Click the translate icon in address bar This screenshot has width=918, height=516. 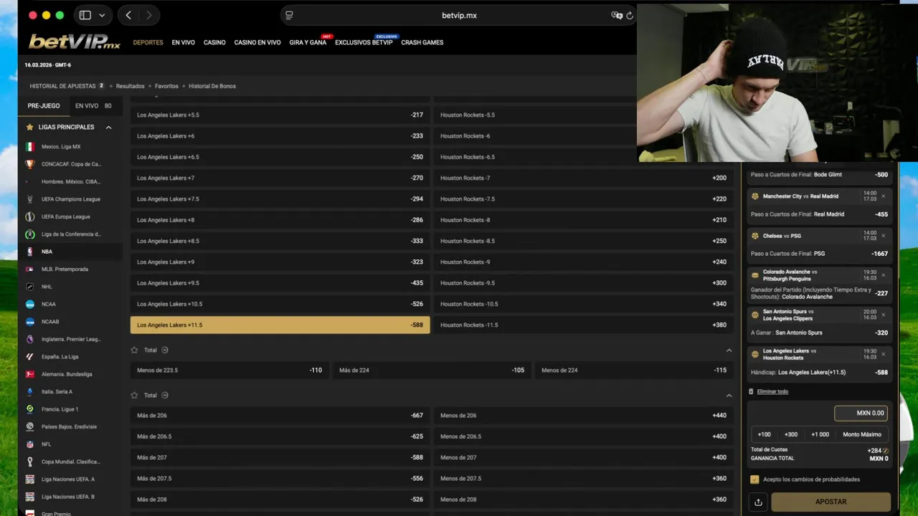click(616, 15)
